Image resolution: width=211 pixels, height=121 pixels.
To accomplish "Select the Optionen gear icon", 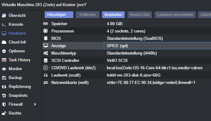I will click(x=4, y=51).
